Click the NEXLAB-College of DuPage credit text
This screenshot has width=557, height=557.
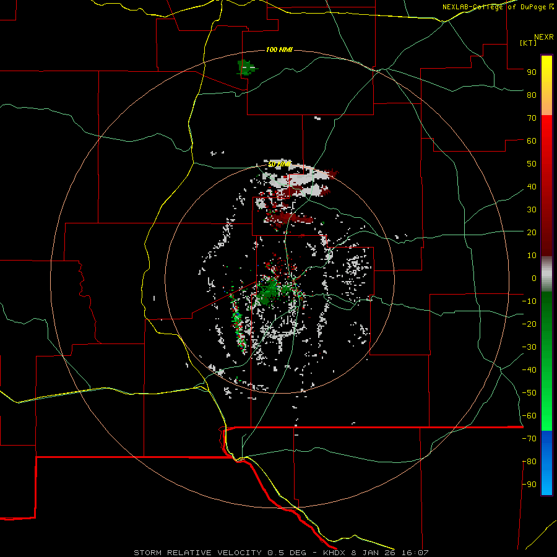(x=495, y=7)
